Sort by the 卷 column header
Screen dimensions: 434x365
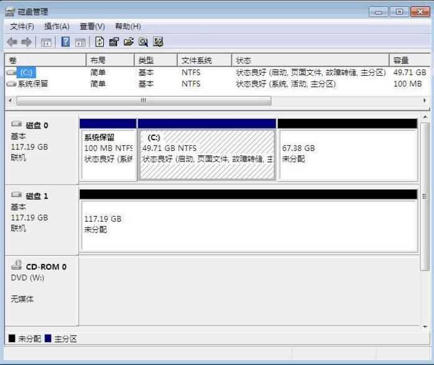coord(45,60)
